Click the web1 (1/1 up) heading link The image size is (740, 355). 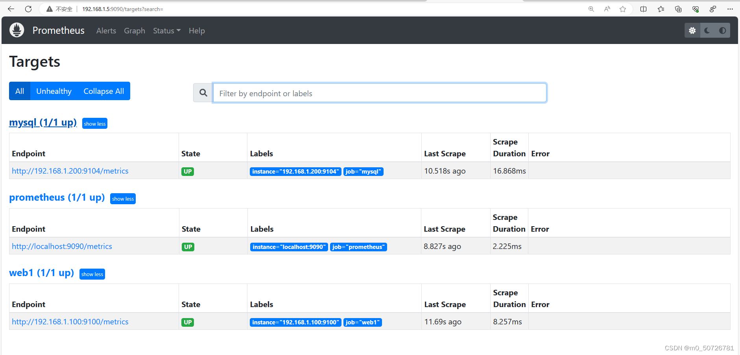pos(42,273)
